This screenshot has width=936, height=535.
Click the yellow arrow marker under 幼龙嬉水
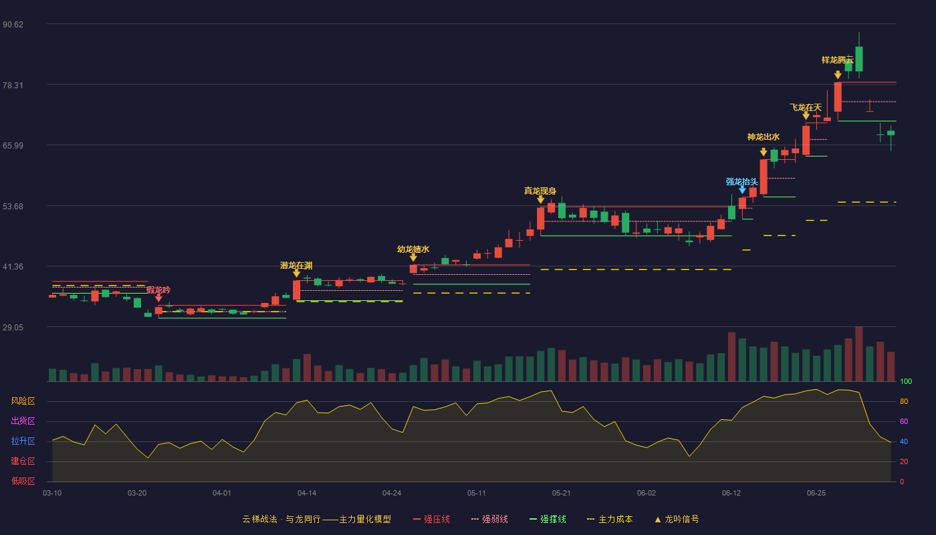click(413, 257)
